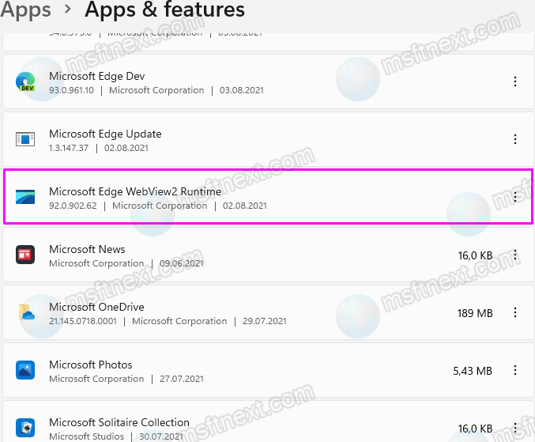Click the Microsoft News app icon
The width and height of the screenshot is (535, 442).
pos(25,255)
